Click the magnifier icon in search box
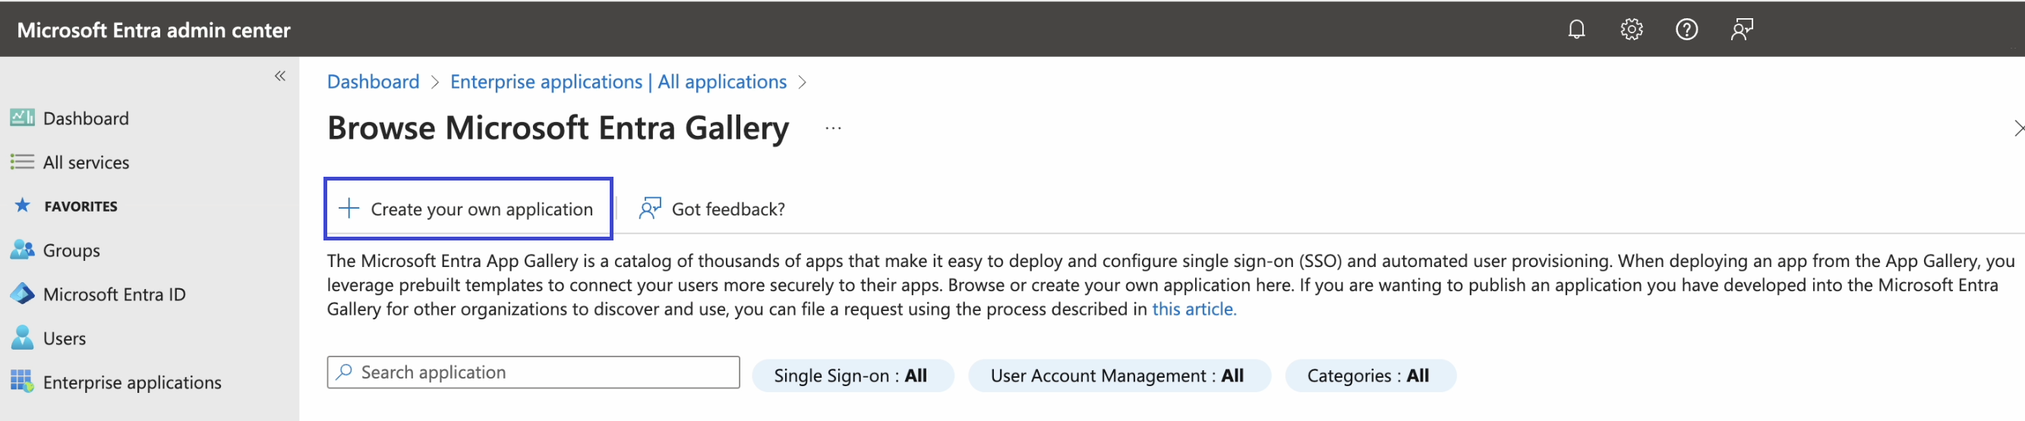This screenshot has height=421, width=2025. click(x=343, y=372)
